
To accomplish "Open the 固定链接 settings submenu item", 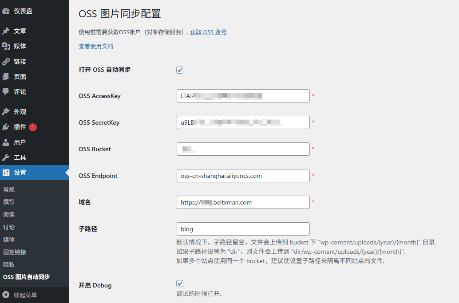I will click(x=15, y=252).
